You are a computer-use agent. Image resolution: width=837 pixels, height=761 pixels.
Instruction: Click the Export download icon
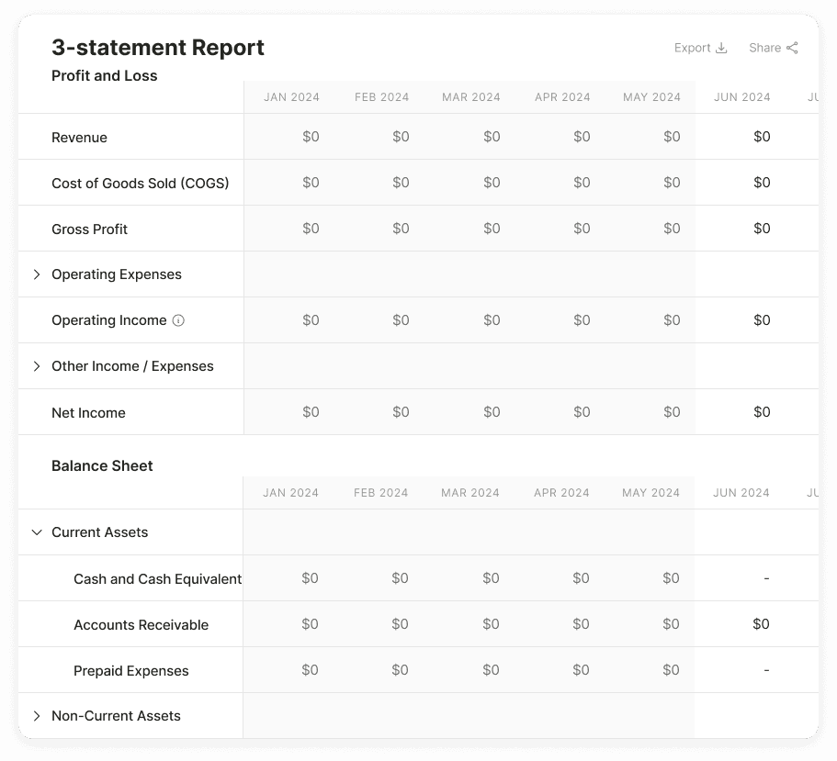(722, 48)
